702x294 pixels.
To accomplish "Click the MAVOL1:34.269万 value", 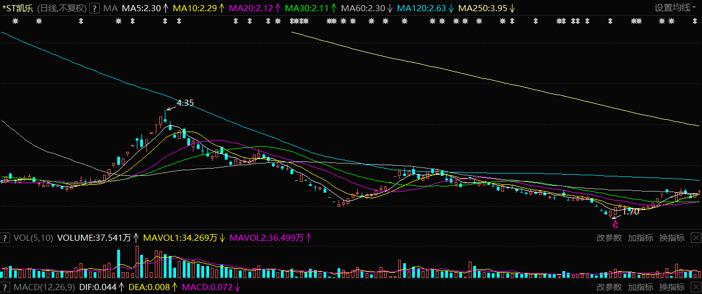I will pyautogui.click(x=180, y=238).
